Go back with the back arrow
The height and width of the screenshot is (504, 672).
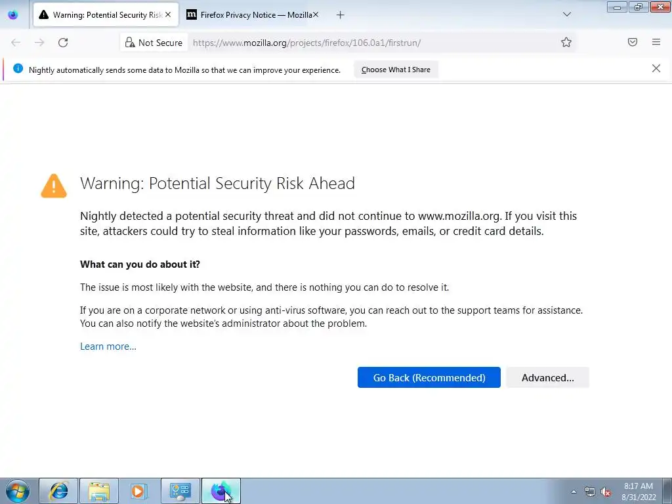click(16, 43)
